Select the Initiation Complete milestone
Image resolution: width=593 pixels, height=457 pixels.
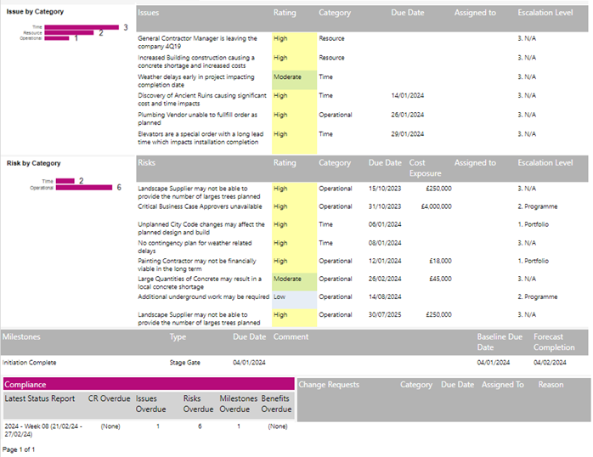click(x=29, y=362)
